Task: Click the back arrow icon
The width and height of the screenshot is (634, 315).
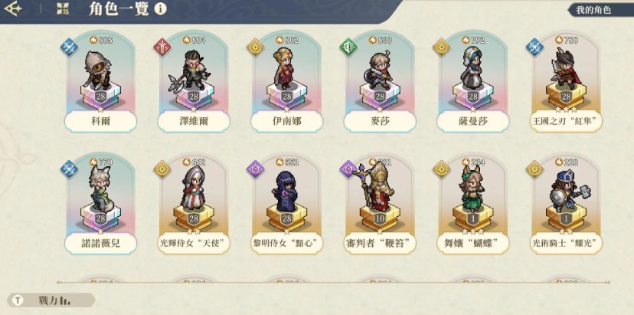Action: click(x=12, y=8)
